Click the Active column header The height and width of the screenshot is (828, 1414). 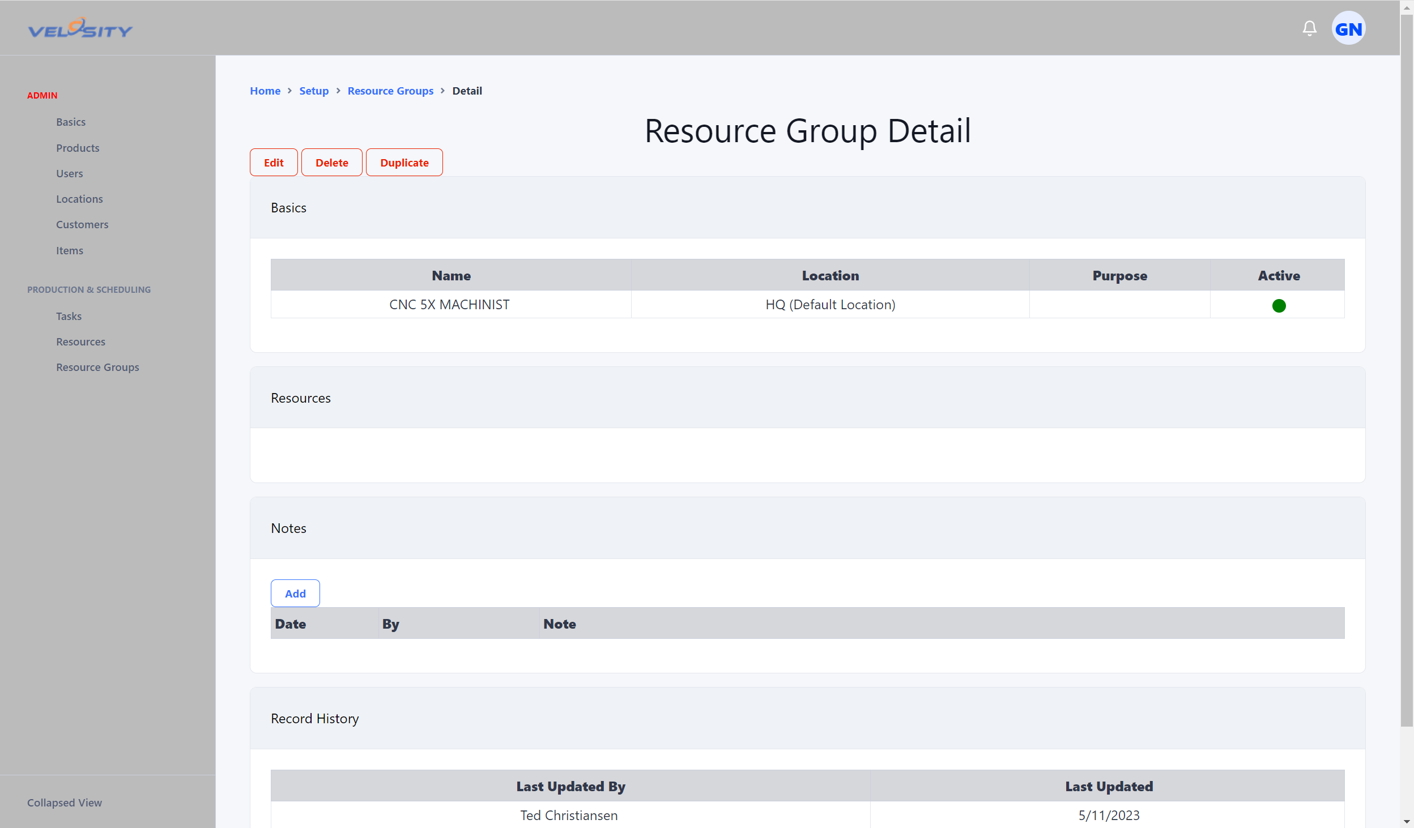(1278, 275)
